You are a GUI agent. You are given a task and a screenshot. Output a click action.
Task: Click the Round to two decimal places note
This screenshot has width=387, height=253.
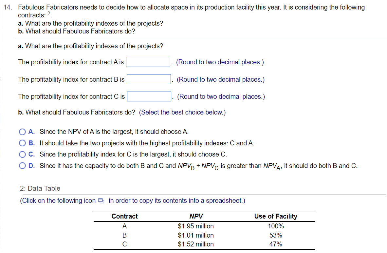pos(219,62)
